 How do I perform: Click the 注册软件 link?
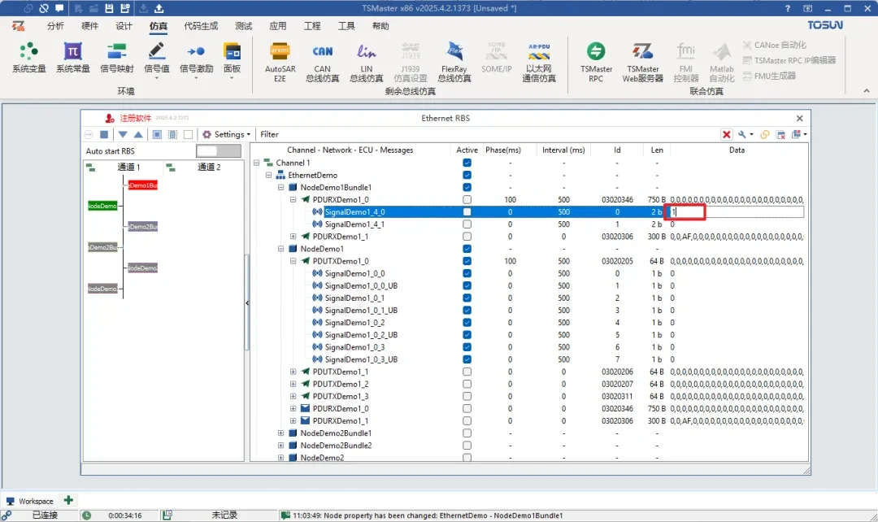click(135, 118)
